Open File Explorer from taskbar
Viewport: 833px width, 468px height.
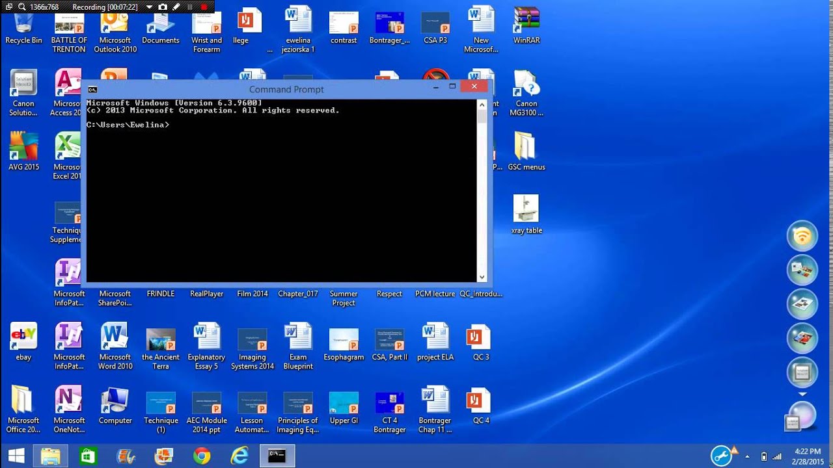point(51,456)
